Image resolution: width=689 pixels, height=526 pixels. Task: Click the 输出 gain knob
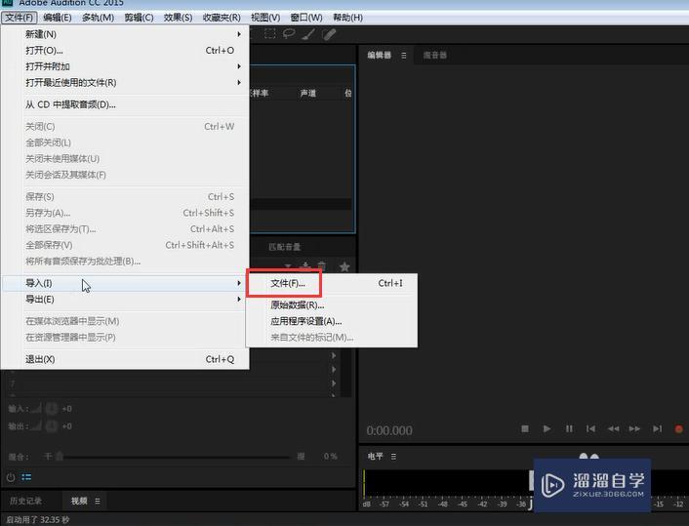(52, 426)
